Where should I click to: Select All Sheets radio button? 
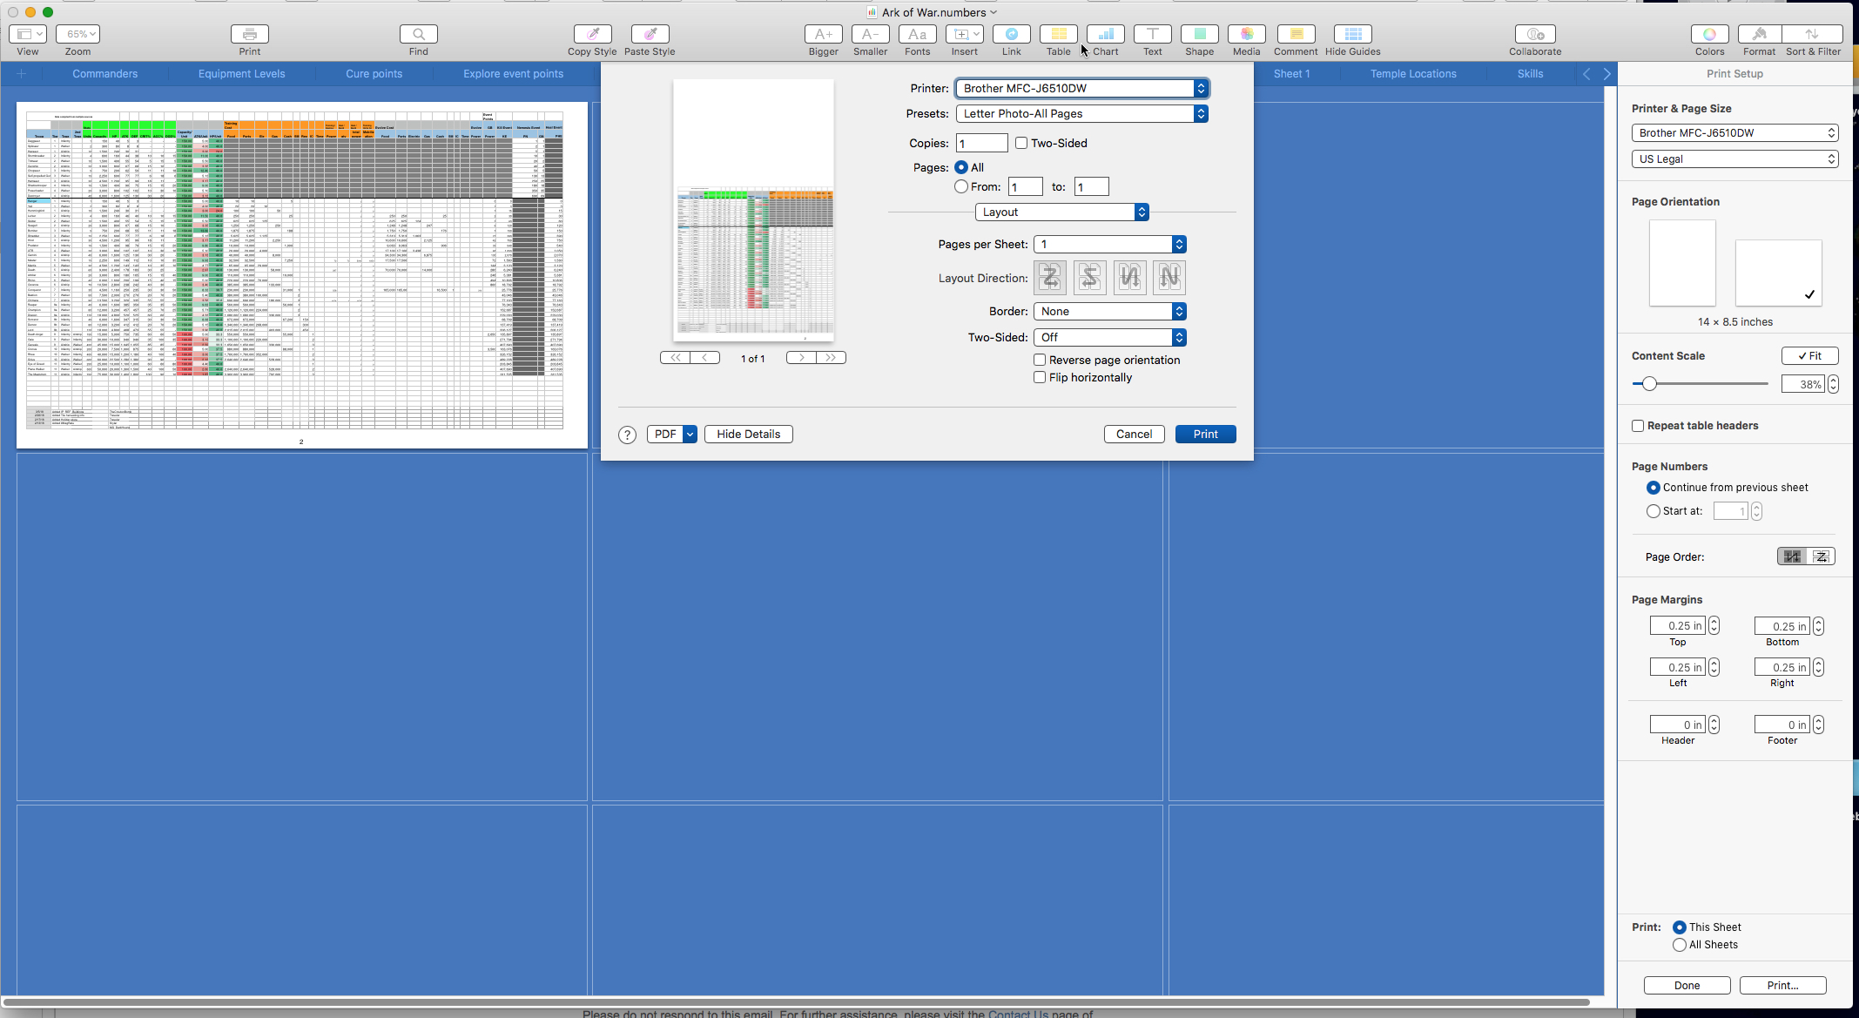tap(1679, 945)
